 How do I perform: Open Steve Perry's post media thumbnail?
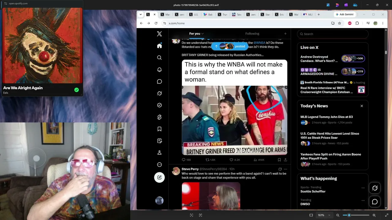click(x=211, y=196)
